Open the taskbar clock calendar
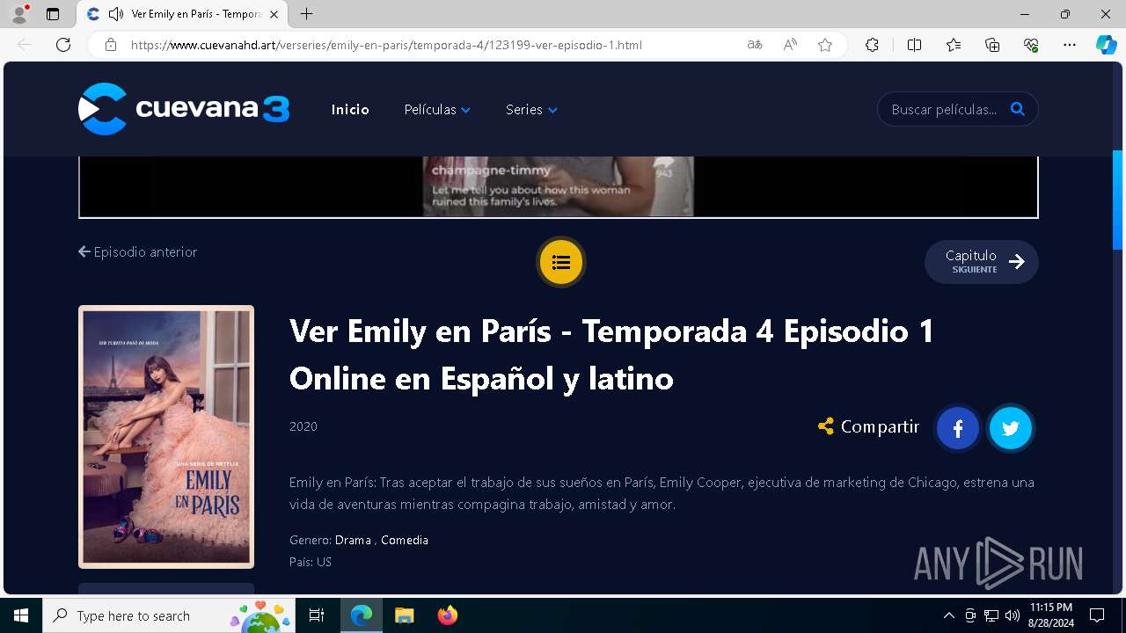The height and width of the screenshot is (633, 1126). coord(1050,615)
